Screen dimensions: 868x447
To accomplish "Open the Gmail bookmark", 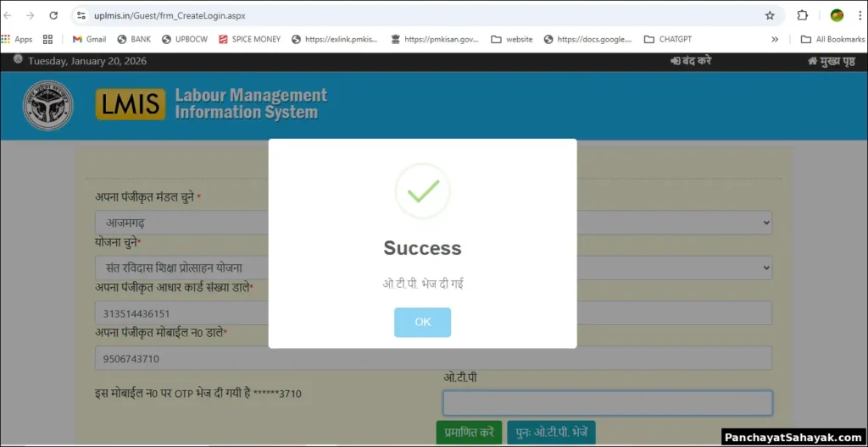I will click(89, 39).
